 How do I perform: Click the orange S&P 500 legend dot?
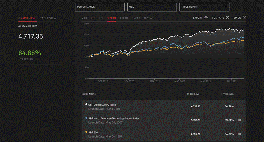[x=86, y=132]
